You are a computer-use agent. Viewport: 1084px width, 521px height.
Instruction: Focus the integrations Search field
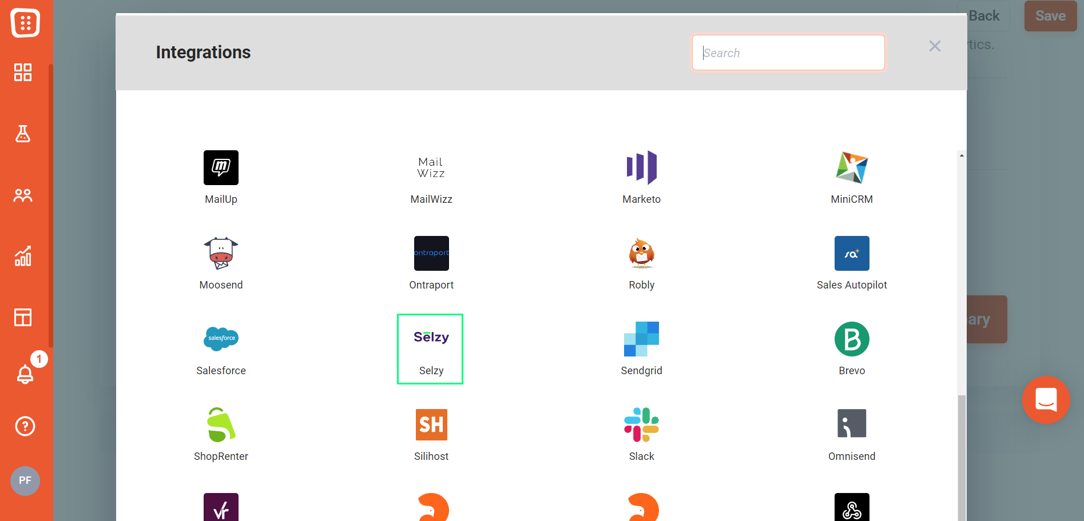point(788,53)
